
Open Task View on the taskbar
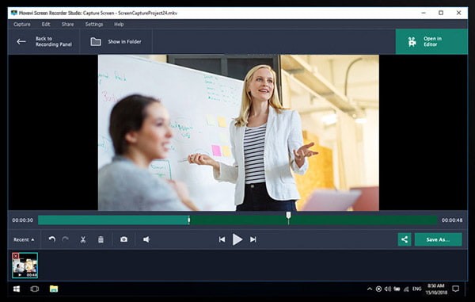(x=35, y=289)
